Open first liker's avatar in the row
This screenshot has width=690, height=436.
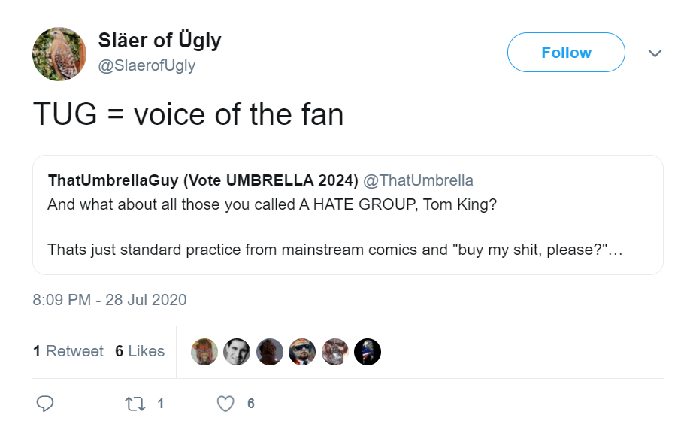point(204,352)
